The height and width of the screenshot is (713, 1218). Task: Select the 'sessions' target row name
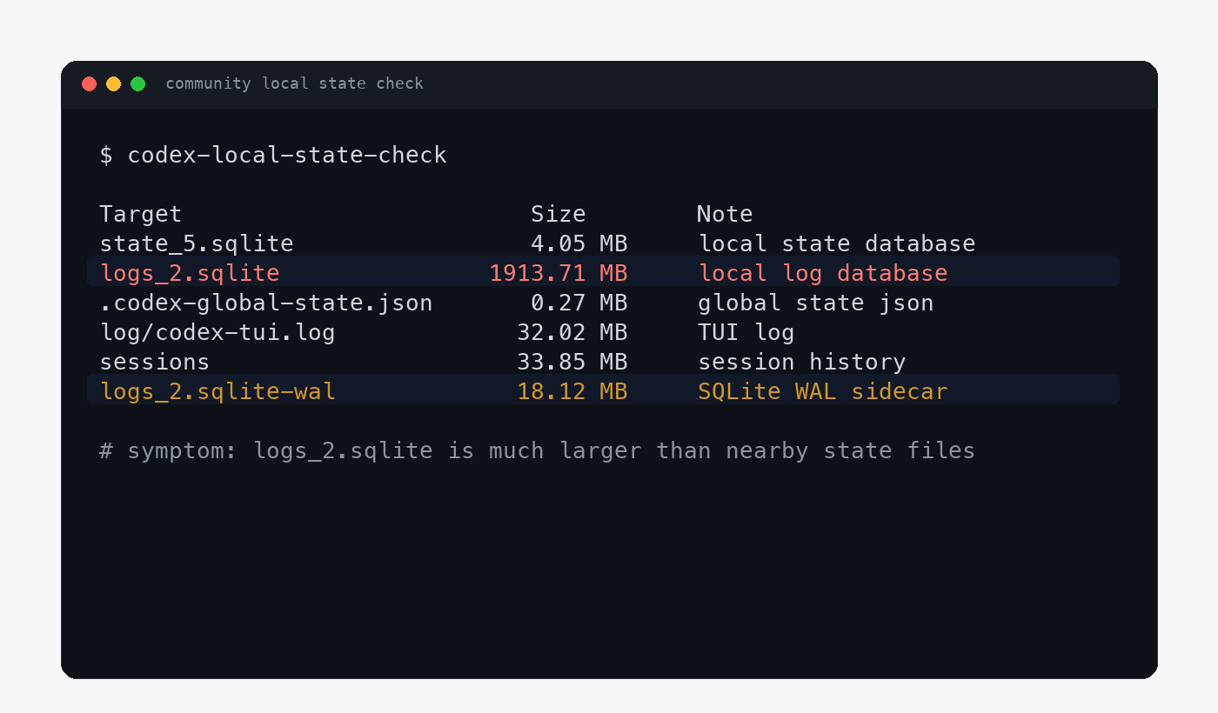[155, 362]
